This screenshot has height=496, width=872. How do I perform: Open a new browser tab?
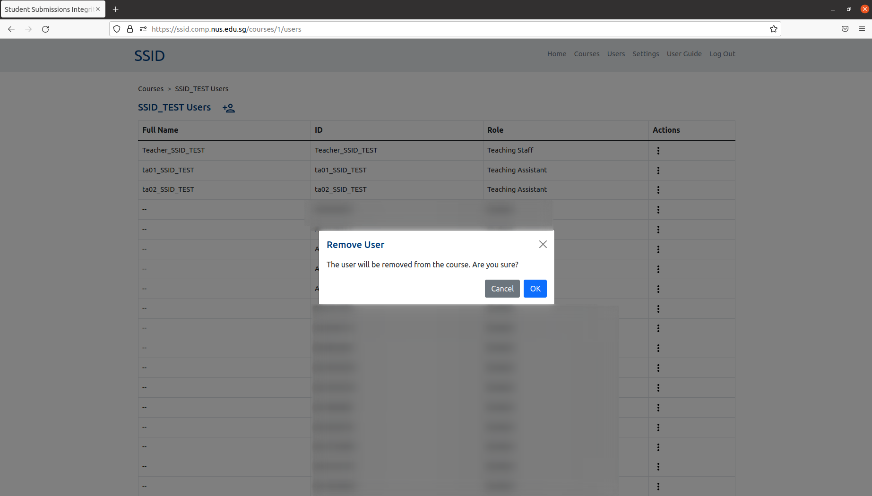coord(115,9)
